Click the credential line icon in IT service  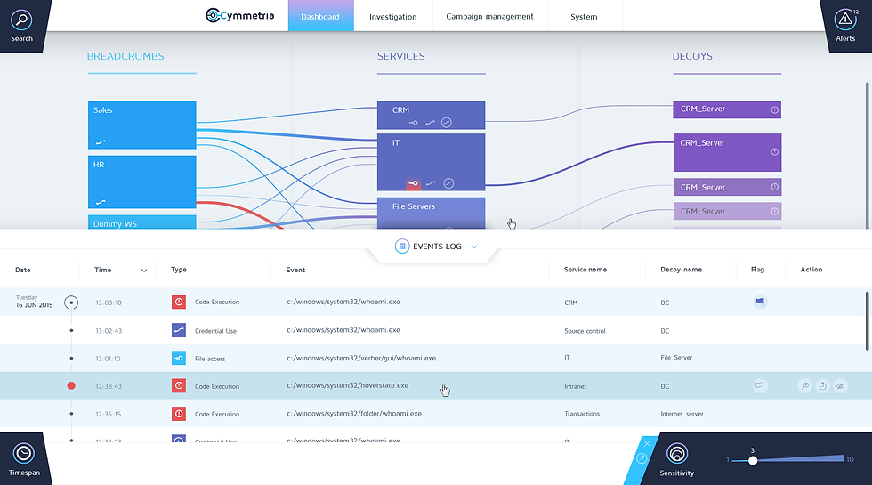431,183
